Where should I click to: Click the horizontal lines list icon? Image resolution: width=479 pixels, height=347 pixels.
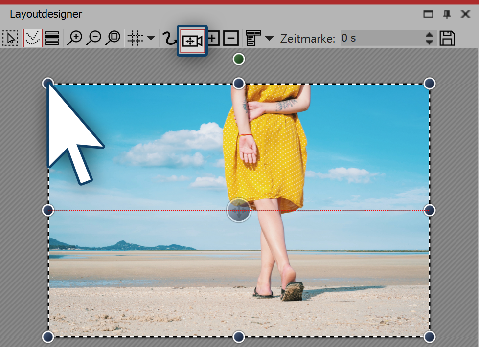coord(52,38)
